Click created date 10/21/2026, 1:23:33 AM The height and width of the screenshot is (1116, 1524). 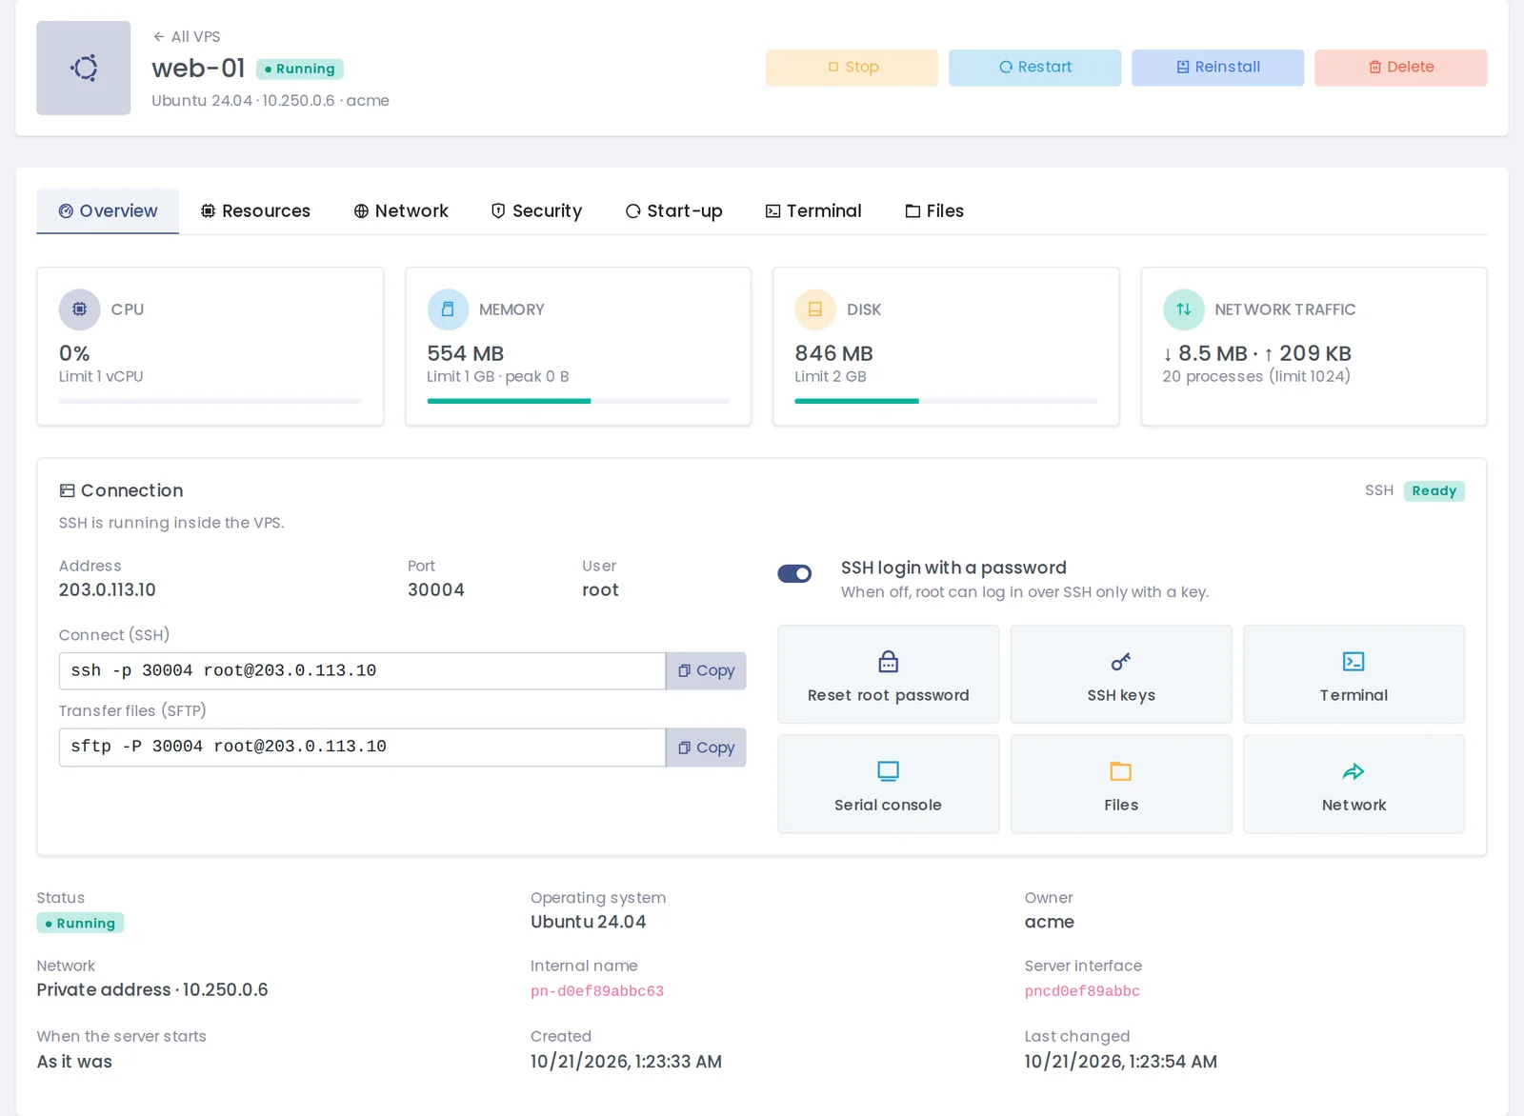click(626, 1062)
